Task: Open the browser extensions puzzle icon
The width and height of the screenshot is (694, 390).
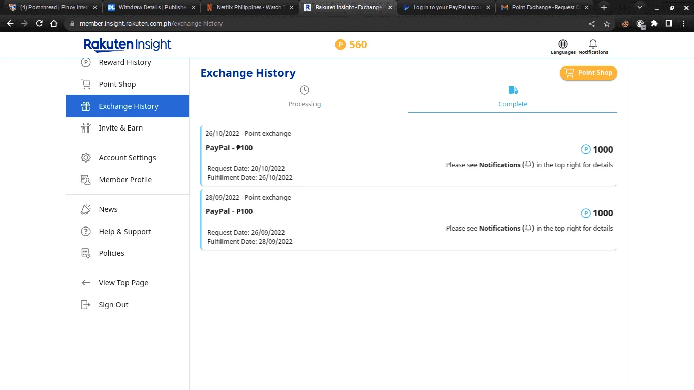Action: (x=654, y=24)
